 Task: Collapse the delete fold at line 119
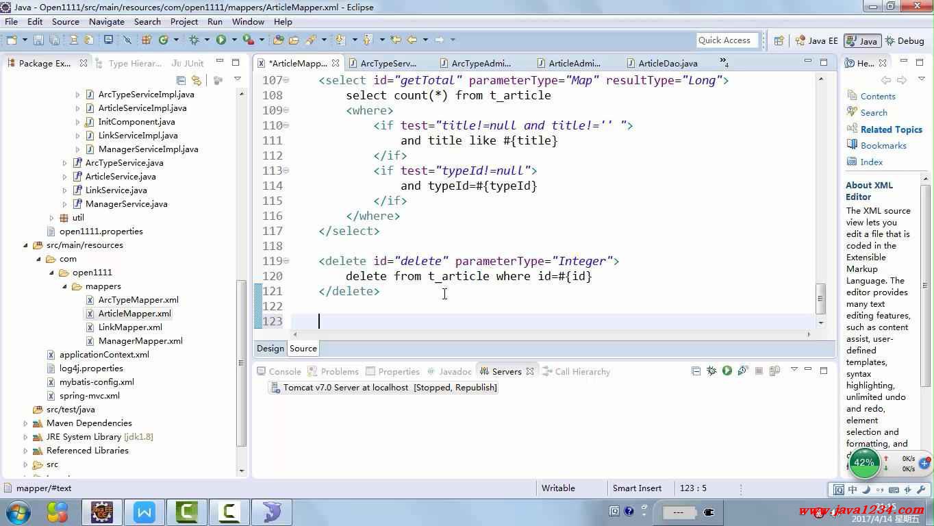click(x=286, y=261)
